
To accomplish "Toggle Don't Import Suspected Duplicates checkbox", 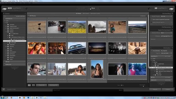I will click(151, 19).
